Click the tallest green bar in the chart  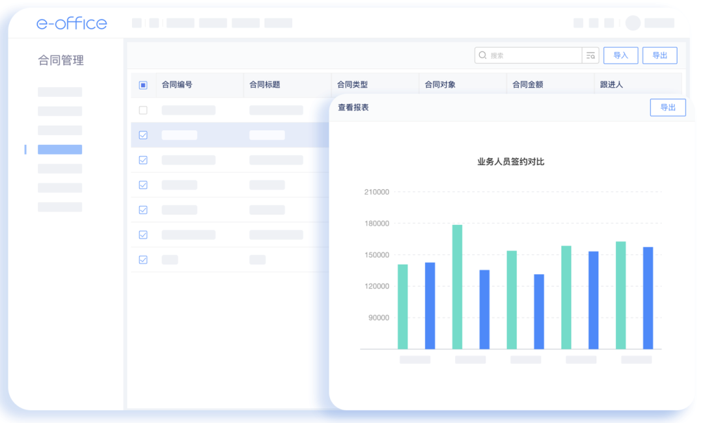[456, 286]
